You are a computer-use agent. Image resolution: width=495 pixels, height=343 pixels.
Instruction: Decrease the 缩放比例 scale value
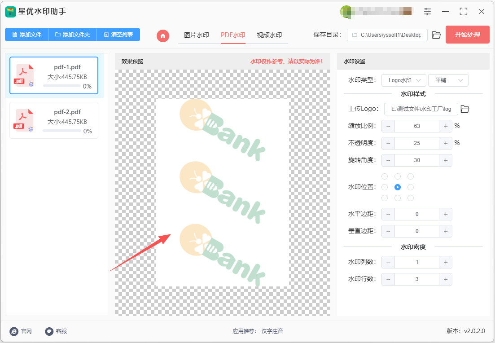(x=388, y=126)
